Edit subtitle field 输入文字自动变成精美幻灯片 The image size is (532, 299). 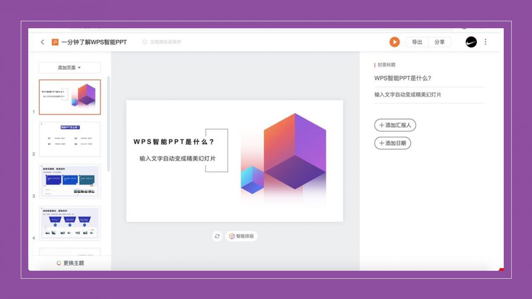[408, 95]
